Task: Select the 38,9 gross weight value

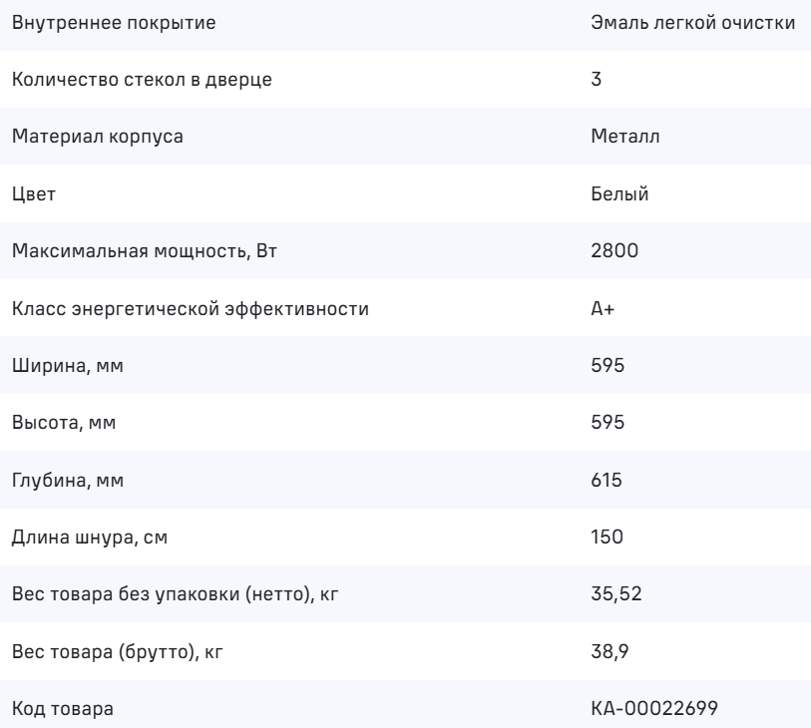Action: pos(609,653)
